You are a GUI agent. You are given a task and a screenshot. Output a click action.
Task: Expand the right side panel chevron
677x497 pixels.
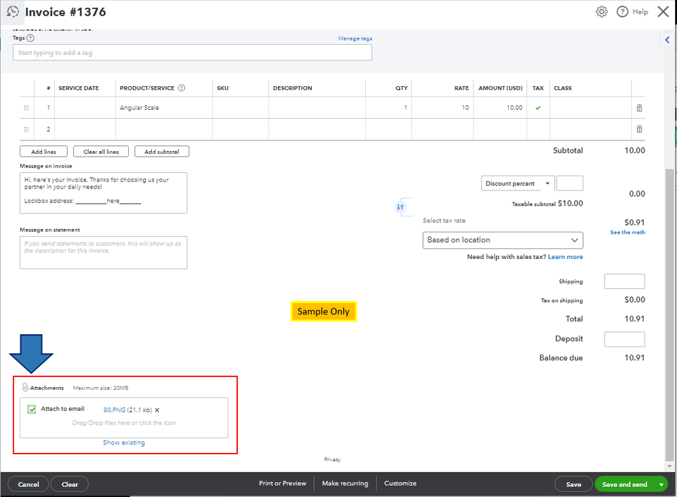click(x=668, y=40)
